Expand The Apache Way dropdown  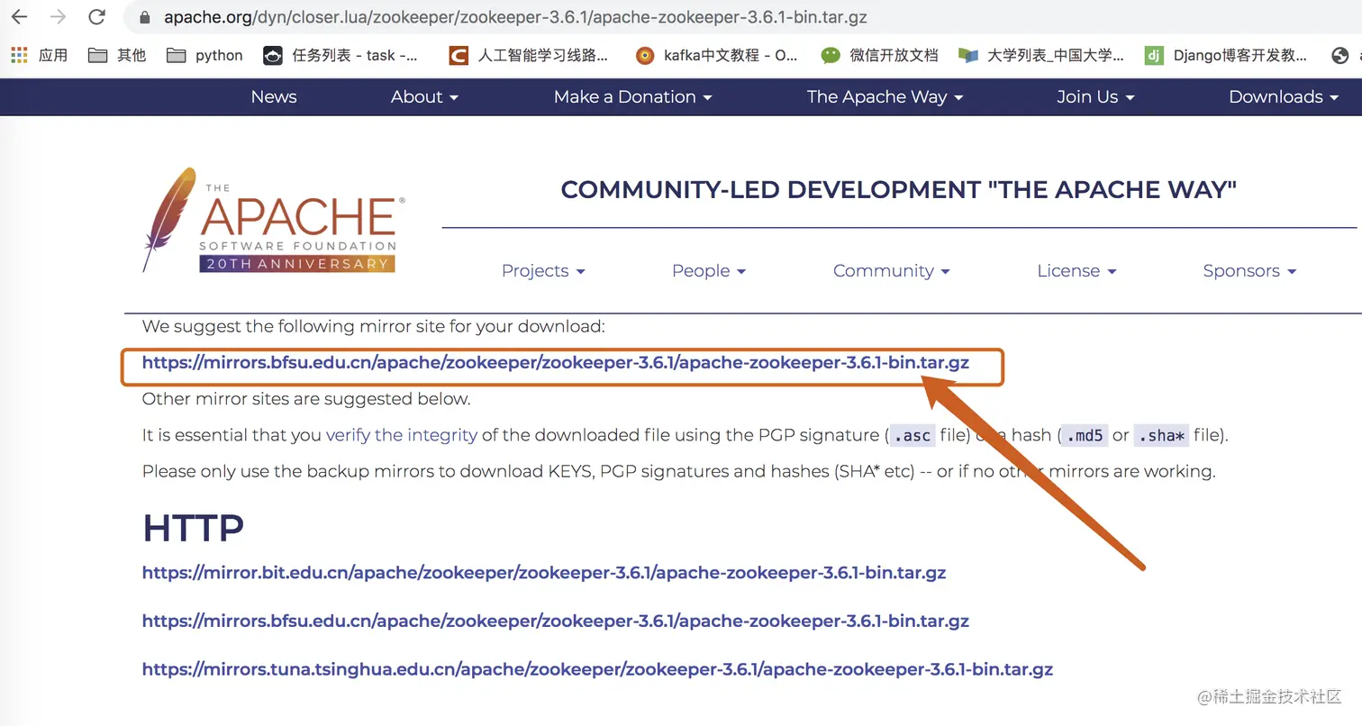pyautogui.click(x=885, y=96)
